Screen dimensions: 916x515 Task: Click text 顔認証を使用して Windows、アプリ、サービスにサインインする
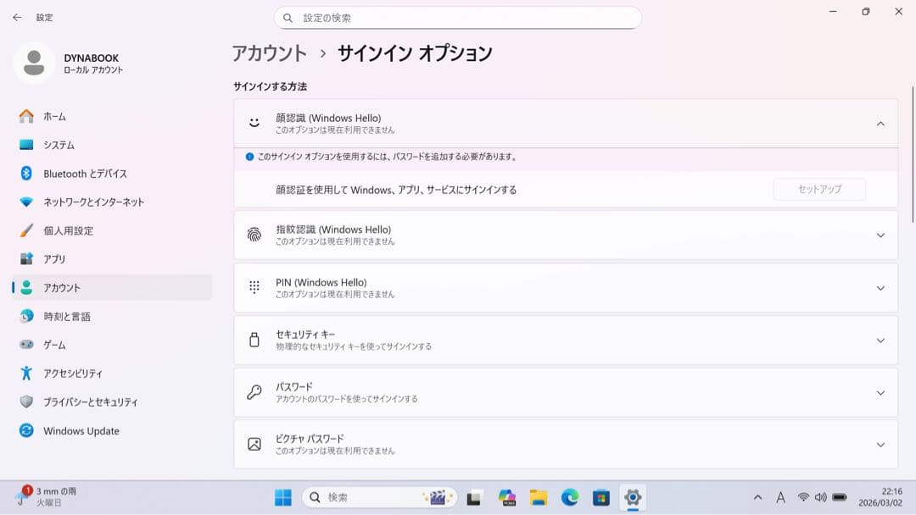pos(396,190)
